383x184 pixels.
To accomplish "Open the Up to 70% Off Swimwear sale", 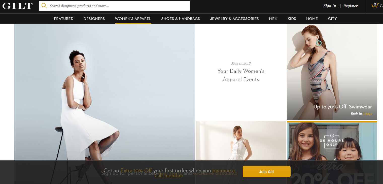I will pyautogui.click(x=332, y=72).
